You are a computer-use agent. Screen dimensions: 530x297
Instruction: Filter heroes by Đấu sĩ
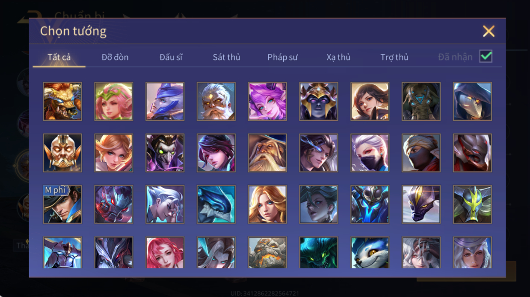171,57
